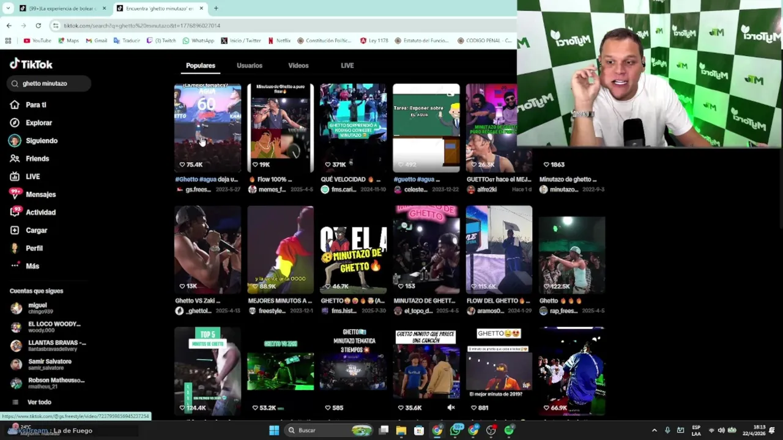Open the WhatsApp bookmark
783x440 pixels.
[199, 41]
